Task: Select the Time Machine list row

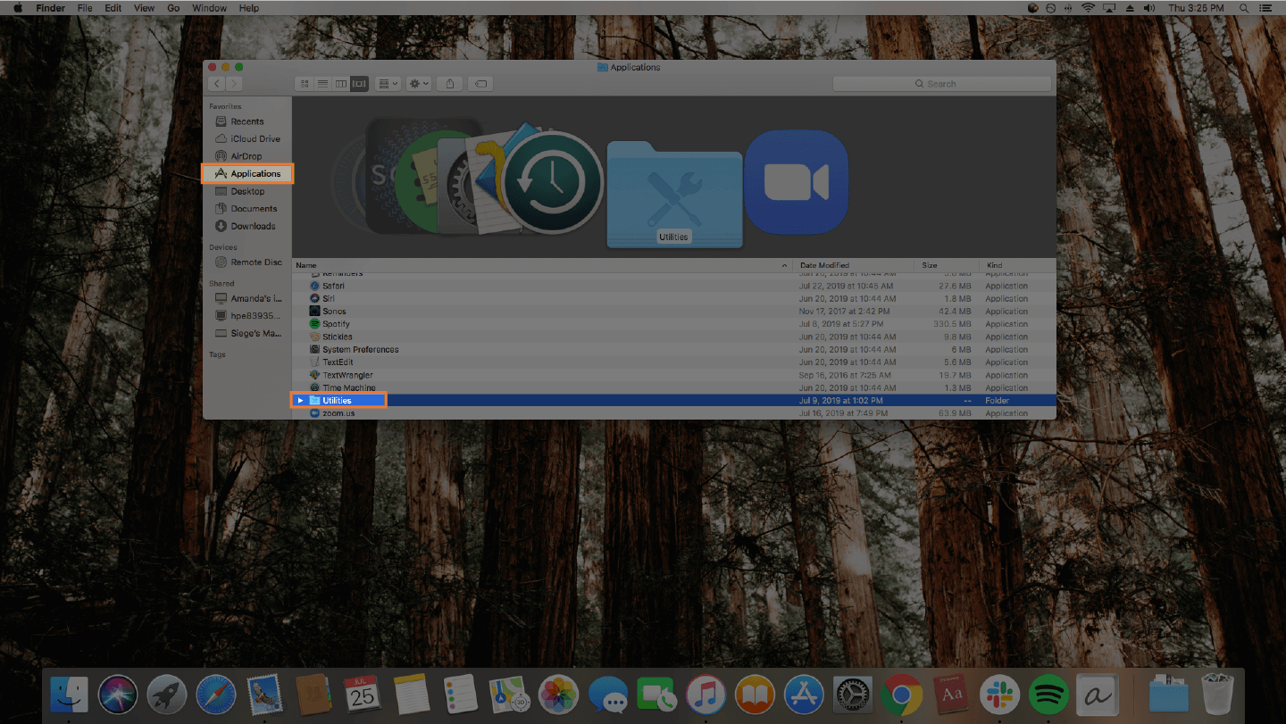Action: coord(674,387)
